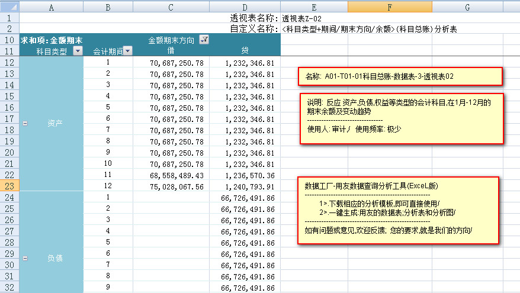
Task: Click cell with value 75,028,067.56
Action: 176,186
